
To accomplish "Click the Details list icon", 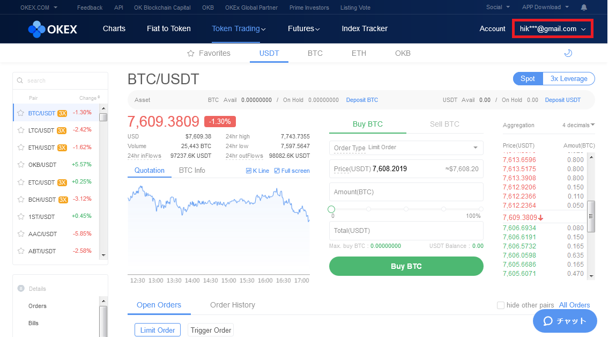I will click(21, 289).
